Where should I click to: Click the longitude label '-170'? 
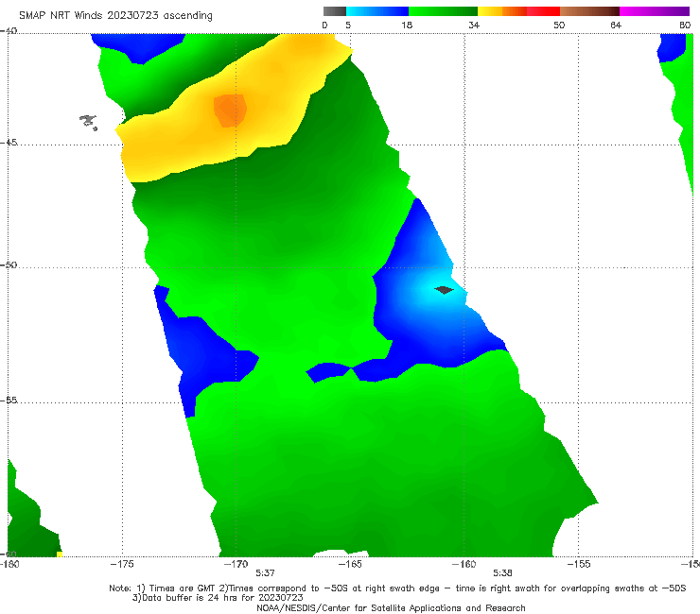(x=236, y=564)
